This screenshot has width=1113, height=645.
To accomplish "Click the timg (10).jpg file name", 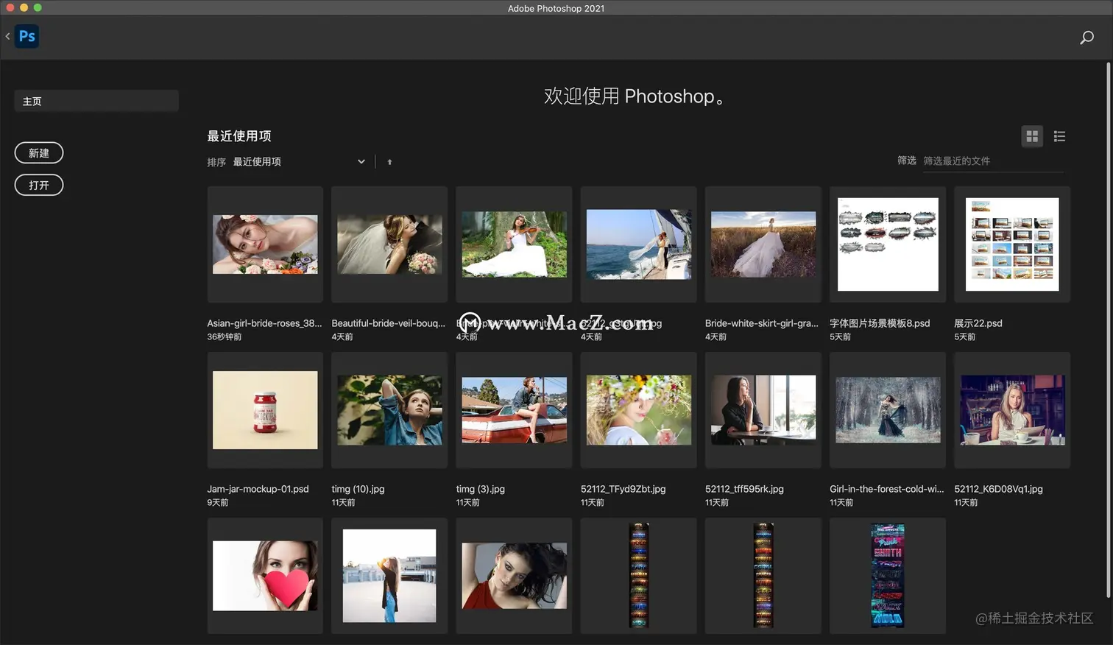I will coord(358,489).
